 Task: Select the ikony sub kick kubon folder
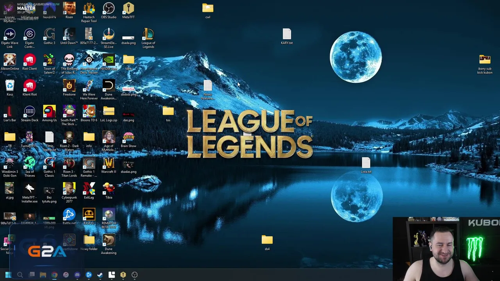[485, 64]
